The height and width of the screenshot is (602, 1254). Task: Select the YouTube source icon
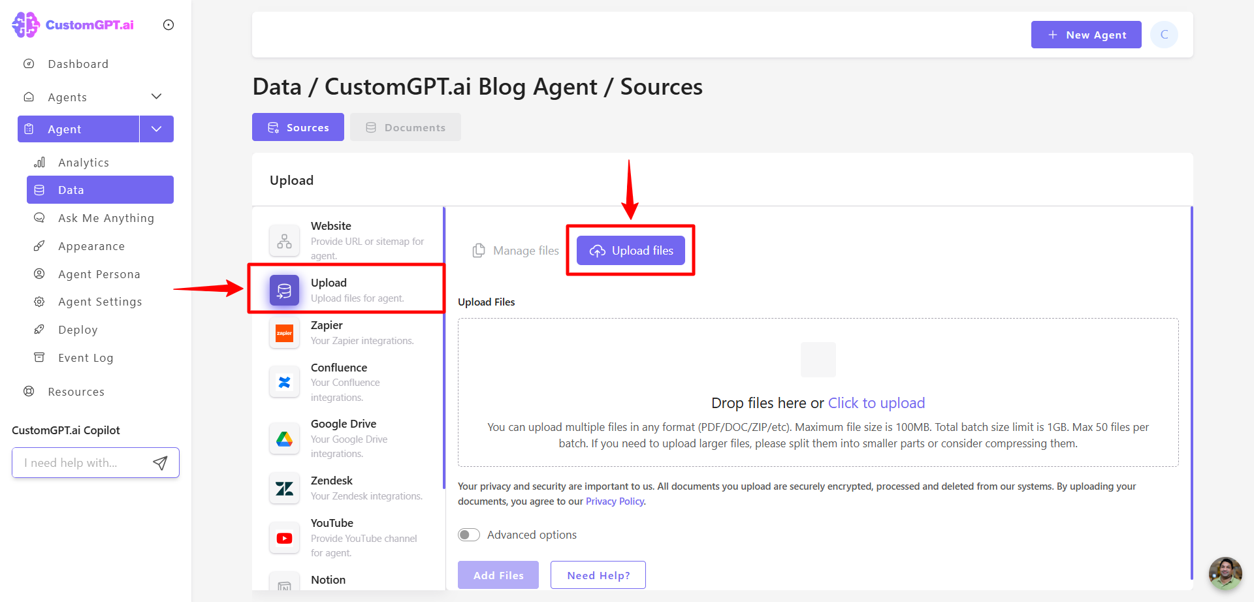coord(284,538)
